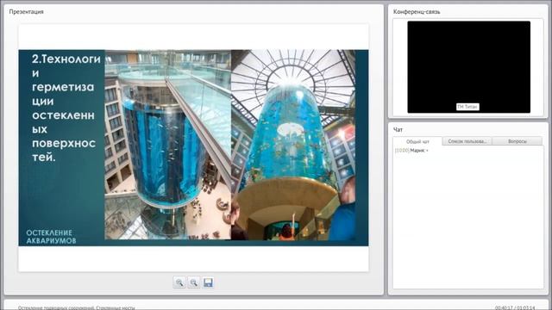
Task: Click the presentation slide image
Action: coord(193,147)
